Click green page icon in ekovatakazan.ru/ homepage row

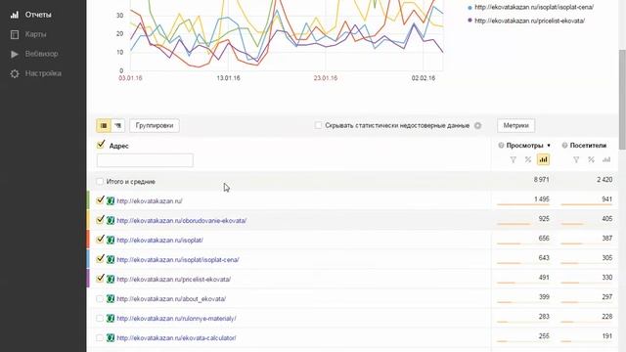(111, 201)
